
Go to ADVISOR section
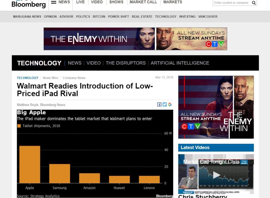pyautogui.click(x=66, y=16)
